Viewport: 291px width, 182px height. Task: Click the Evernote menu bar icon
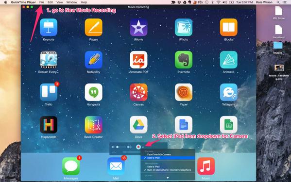tap(190, 2)
